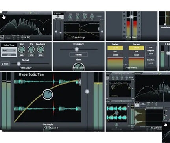
Task: Click the Free Clip 2 output gain slider handle
Action: (x=87, y=91)
